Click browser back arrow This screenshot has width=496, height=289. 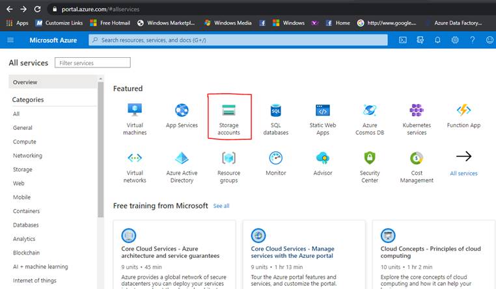pos(10,9)
